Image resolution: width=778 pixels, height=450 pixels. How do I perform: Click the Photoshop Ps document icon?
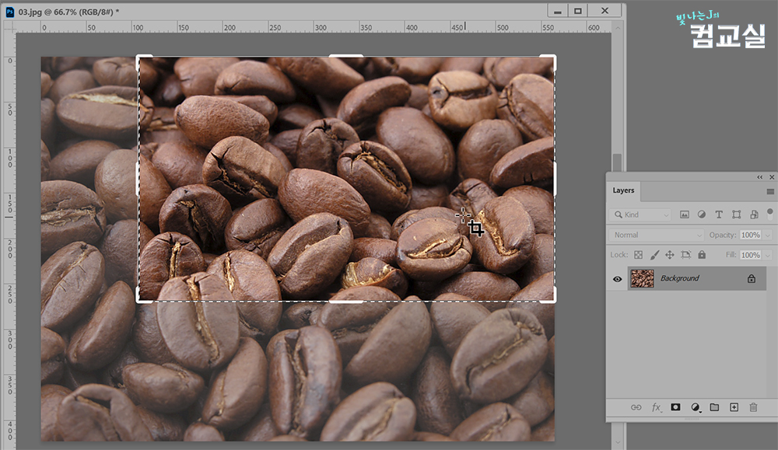tap(10, 12)
